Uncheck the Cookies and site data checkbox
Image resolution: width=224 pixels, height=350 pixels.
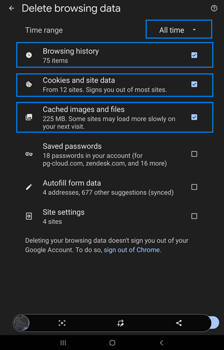tap(194, 84)
